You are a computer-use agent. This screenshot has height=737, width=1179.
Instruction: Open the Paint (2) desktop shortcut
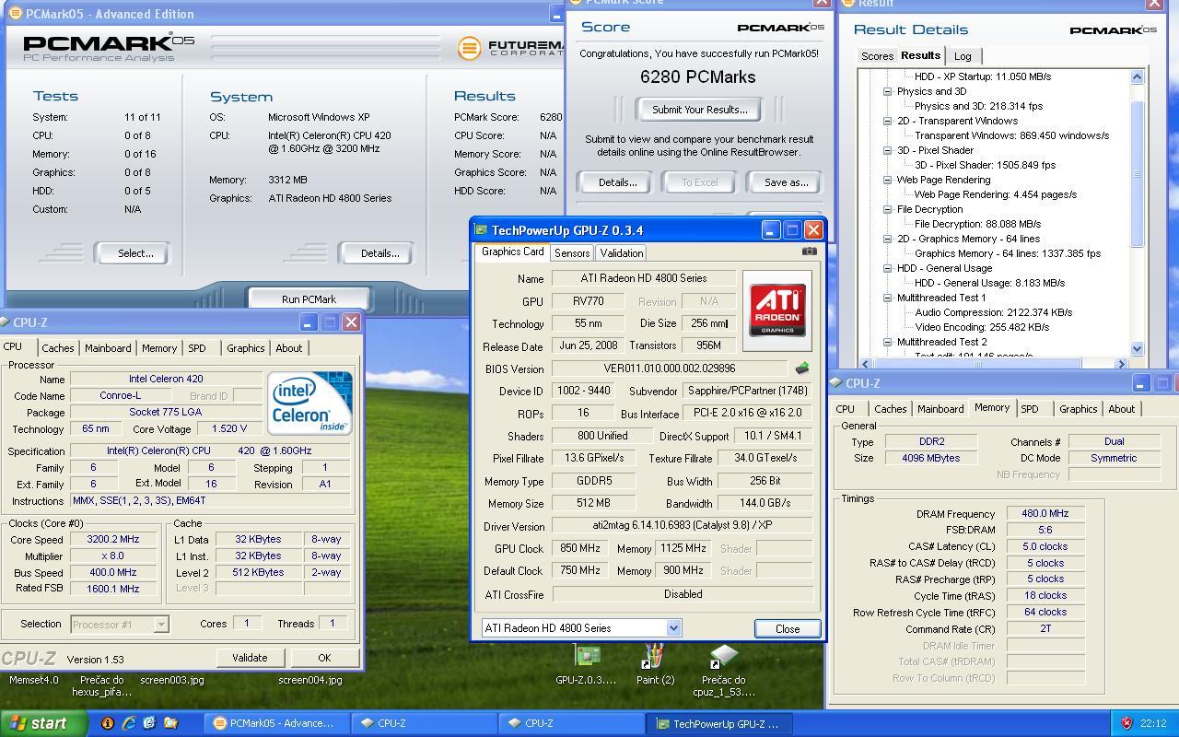click(x=655, y=665)
